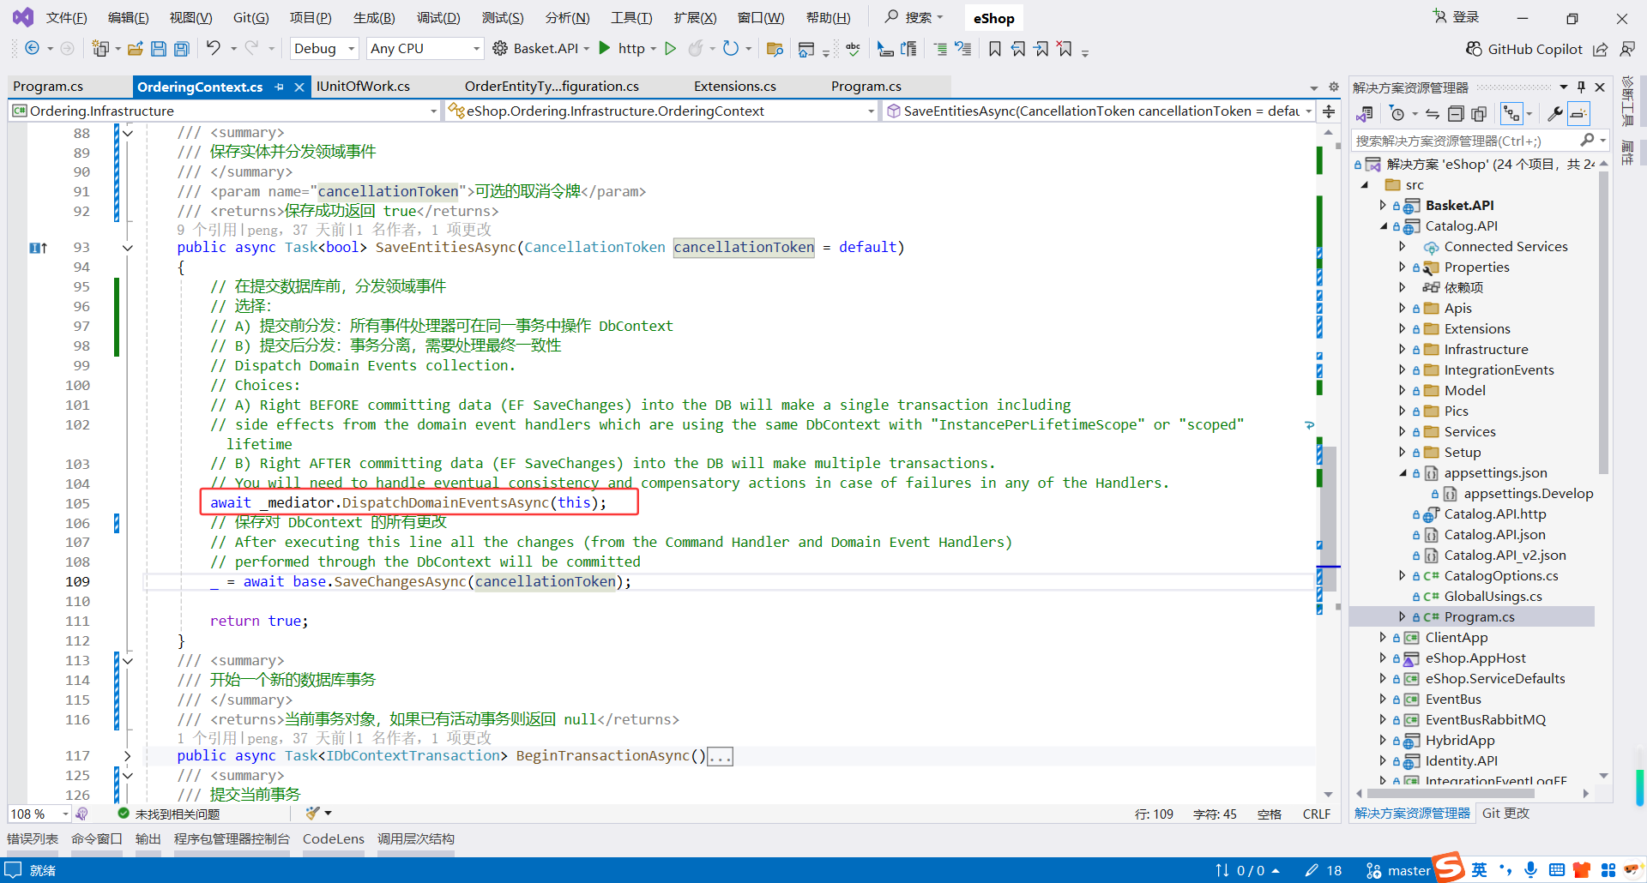Viewport: 1647px width, 883px height.
Task: Click the GitHub Copilot icon
Action: pos(1472,49)
